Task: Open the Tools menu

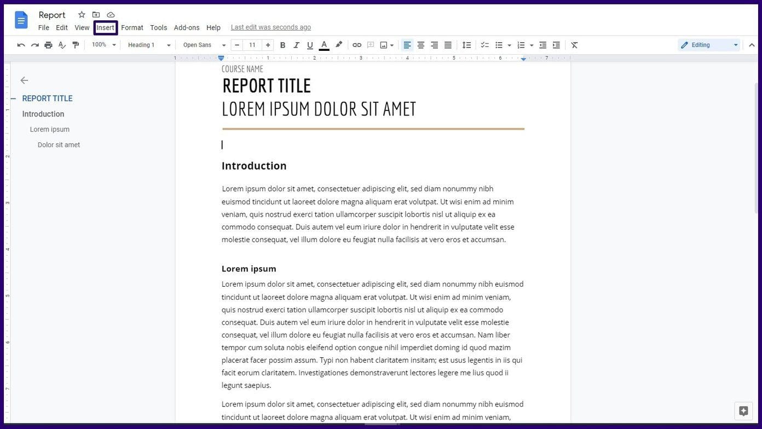Action: click(159, 27)
